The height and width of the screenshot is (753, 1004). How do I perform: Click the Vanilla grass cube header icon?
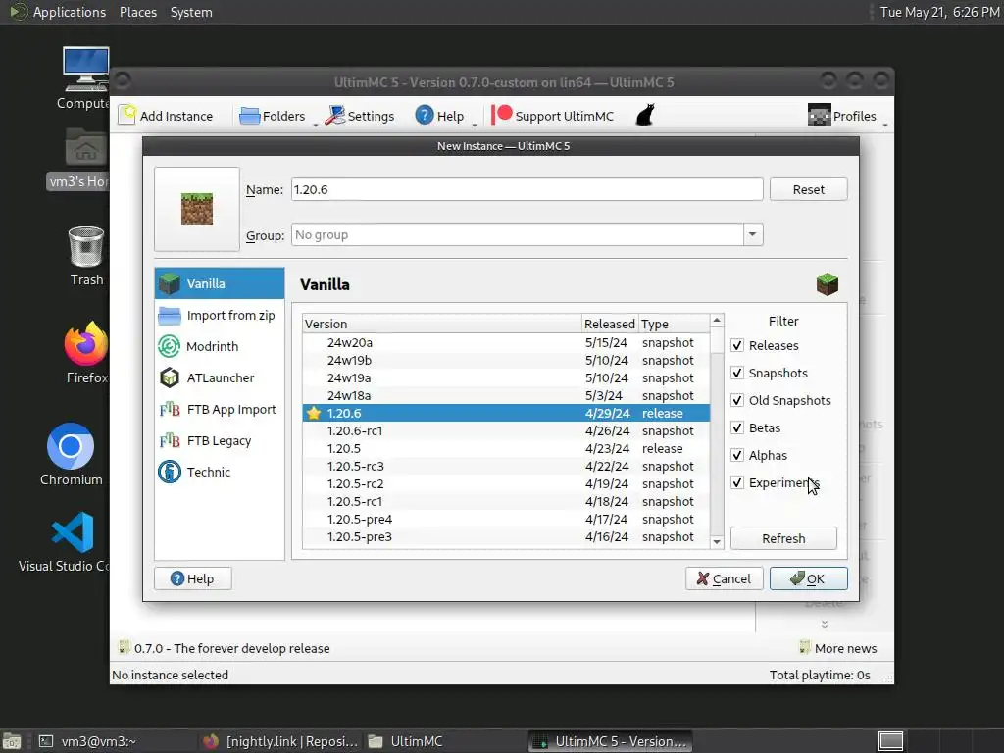[x=828, y=284]
